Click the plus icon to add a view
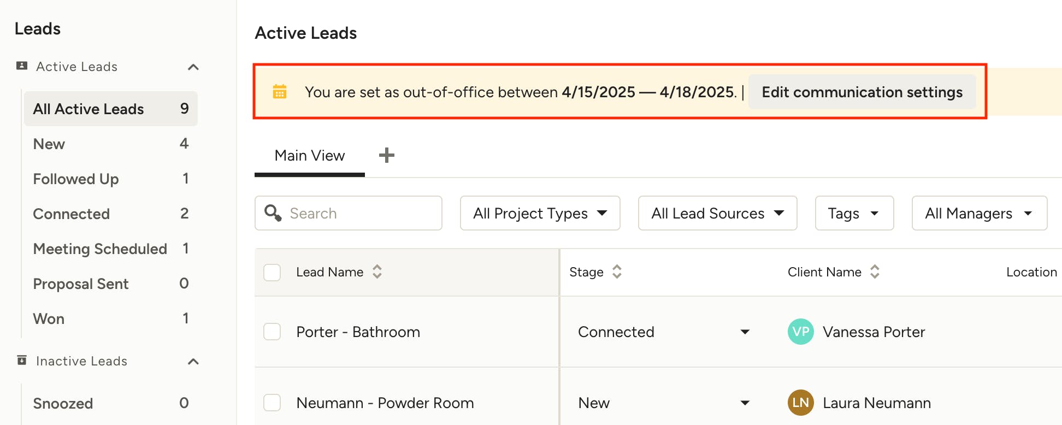1062x425 pixels. click(x=387, y=156)
